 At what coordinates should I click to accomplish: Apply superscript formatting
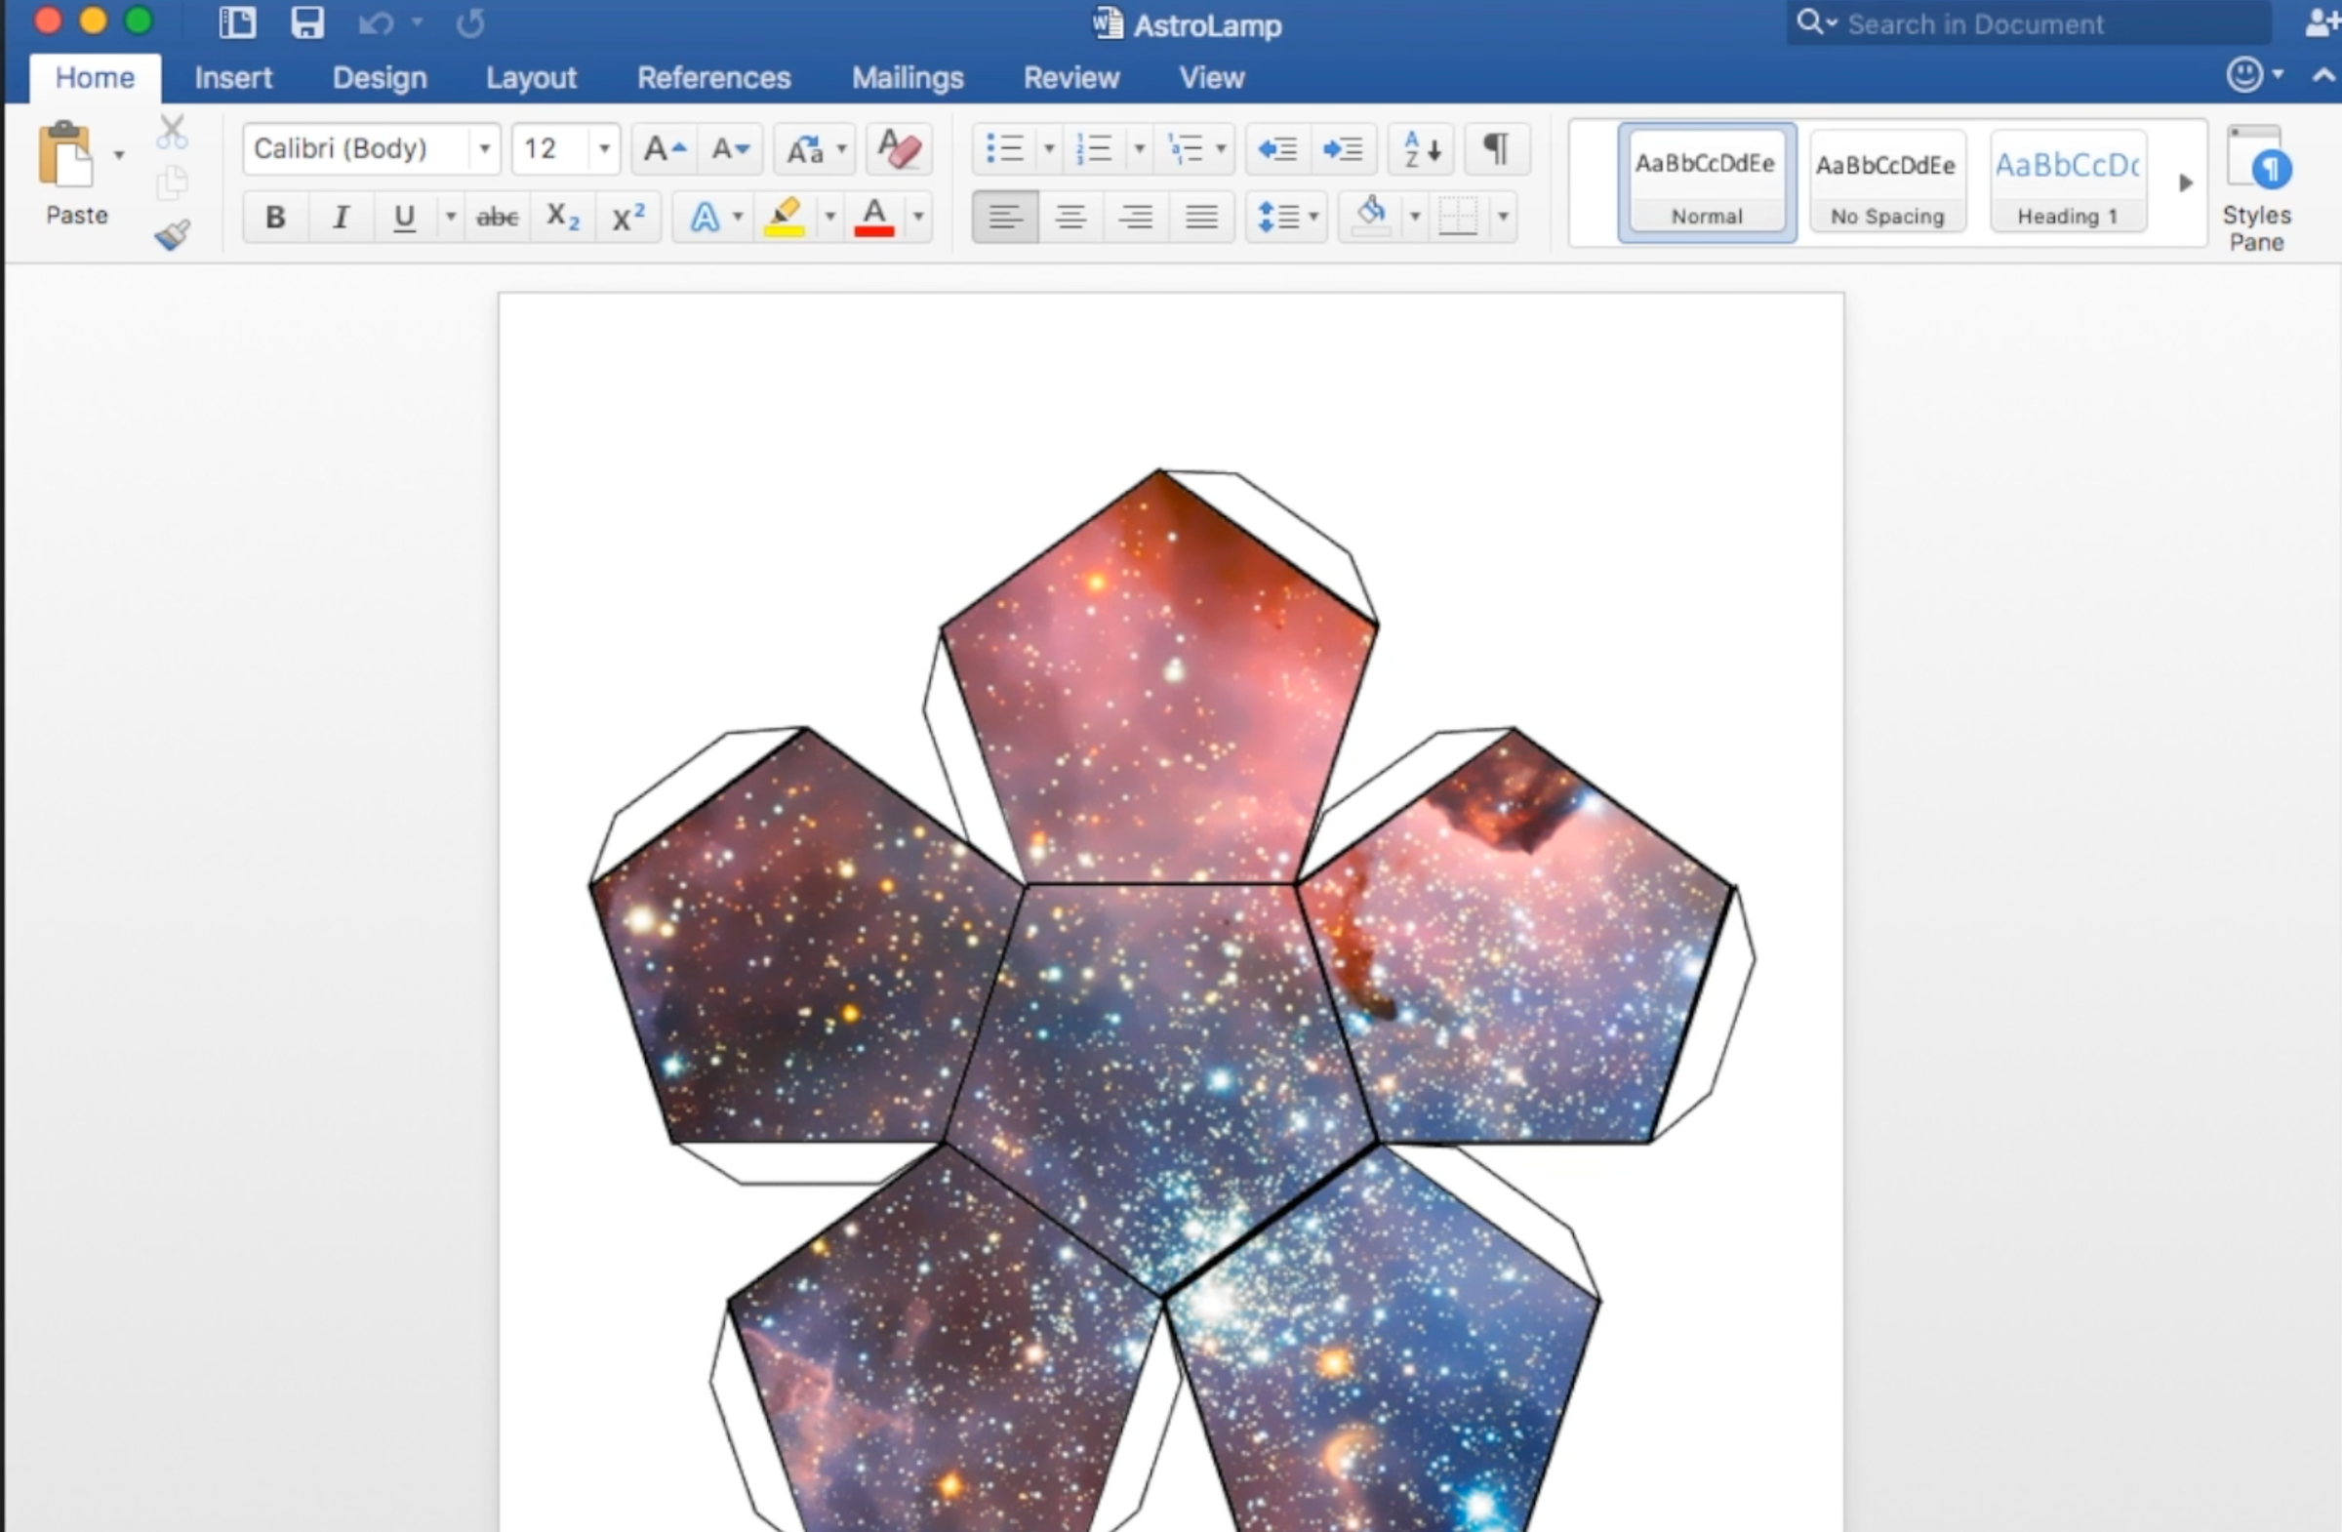pyautogui.click(x=627, y=217)
